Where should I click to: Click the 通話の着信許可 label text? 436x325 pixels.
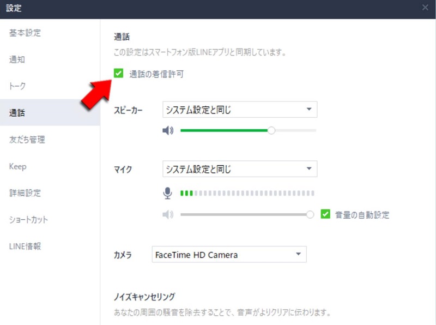tap(156, 74)
